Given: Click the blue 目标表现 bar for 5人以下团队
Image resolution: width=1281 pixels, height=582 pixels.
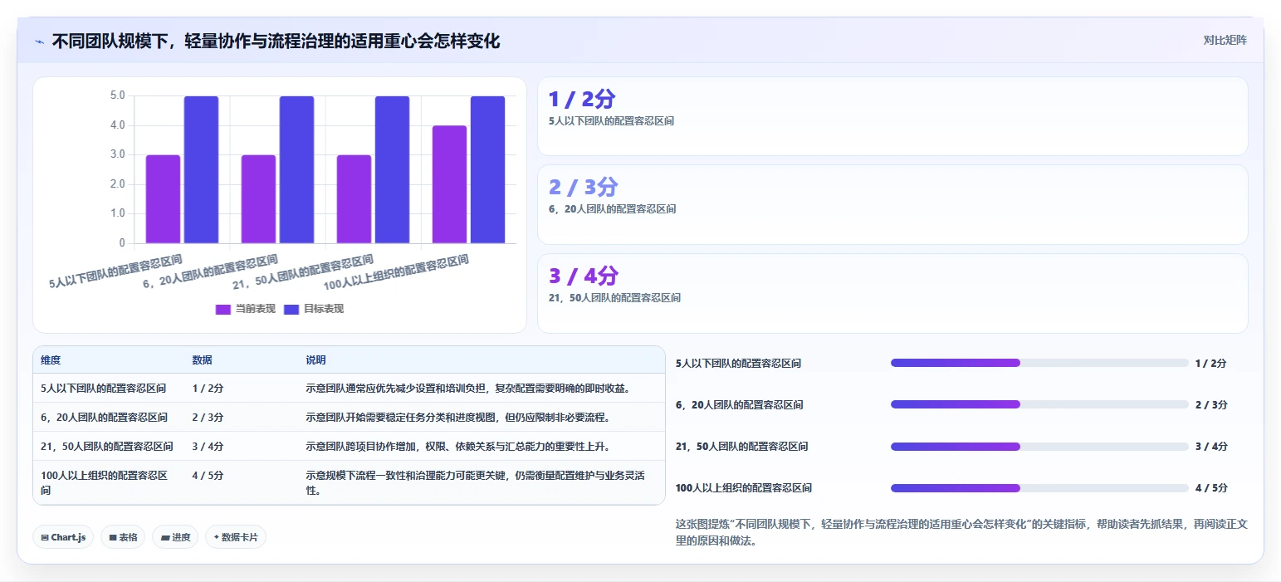Looking at the screenshot, I should pos(201,169).
